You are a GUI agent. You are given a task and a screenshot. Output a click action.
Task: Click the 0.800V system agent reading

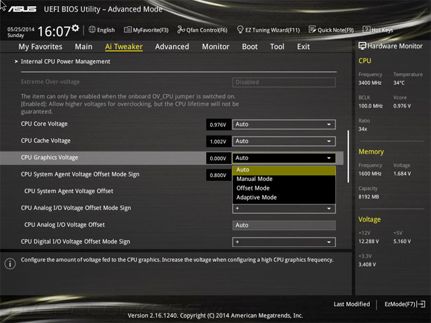point(218,175)
